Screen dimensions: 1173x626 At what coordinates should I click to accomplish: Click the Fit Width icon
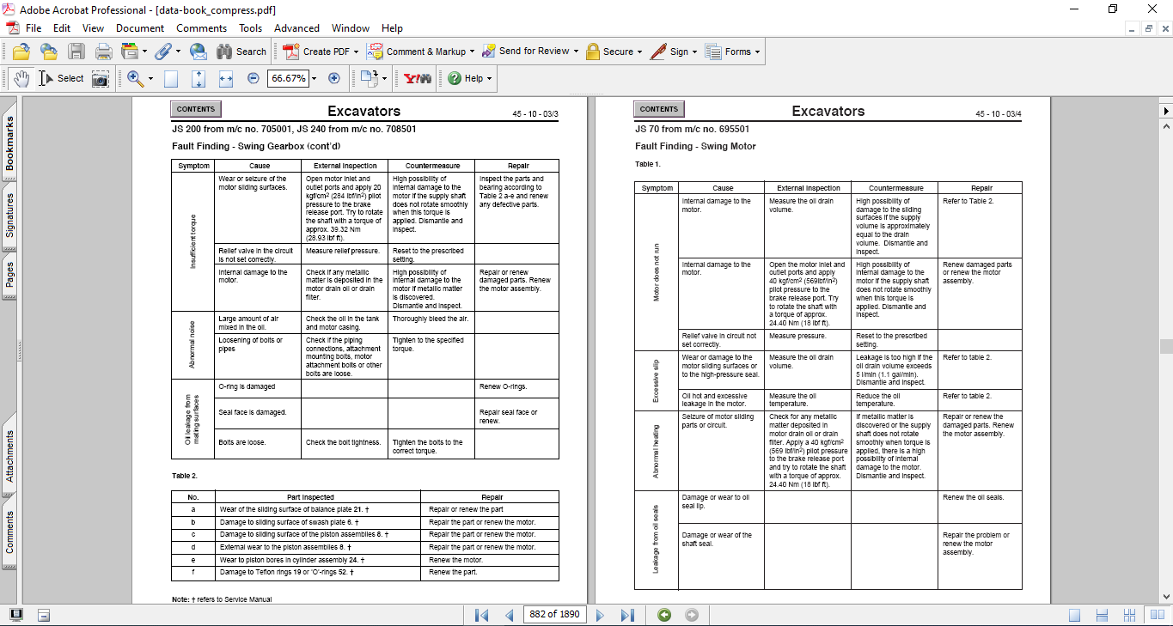pos(226,79)
